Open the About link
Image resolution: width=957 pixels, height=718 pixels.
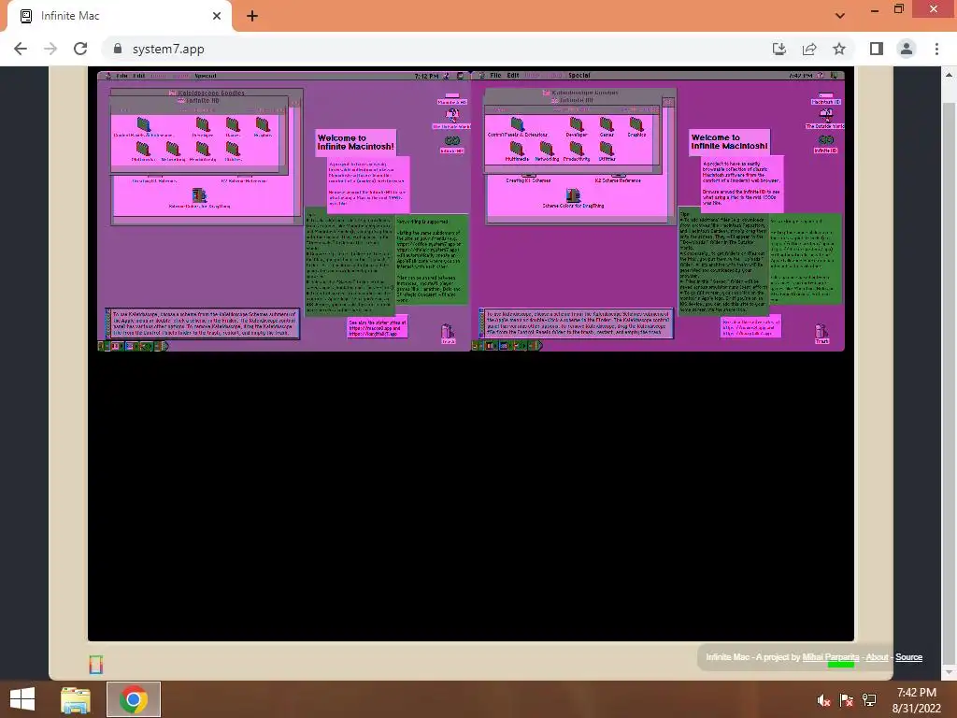tap(877, 657)
